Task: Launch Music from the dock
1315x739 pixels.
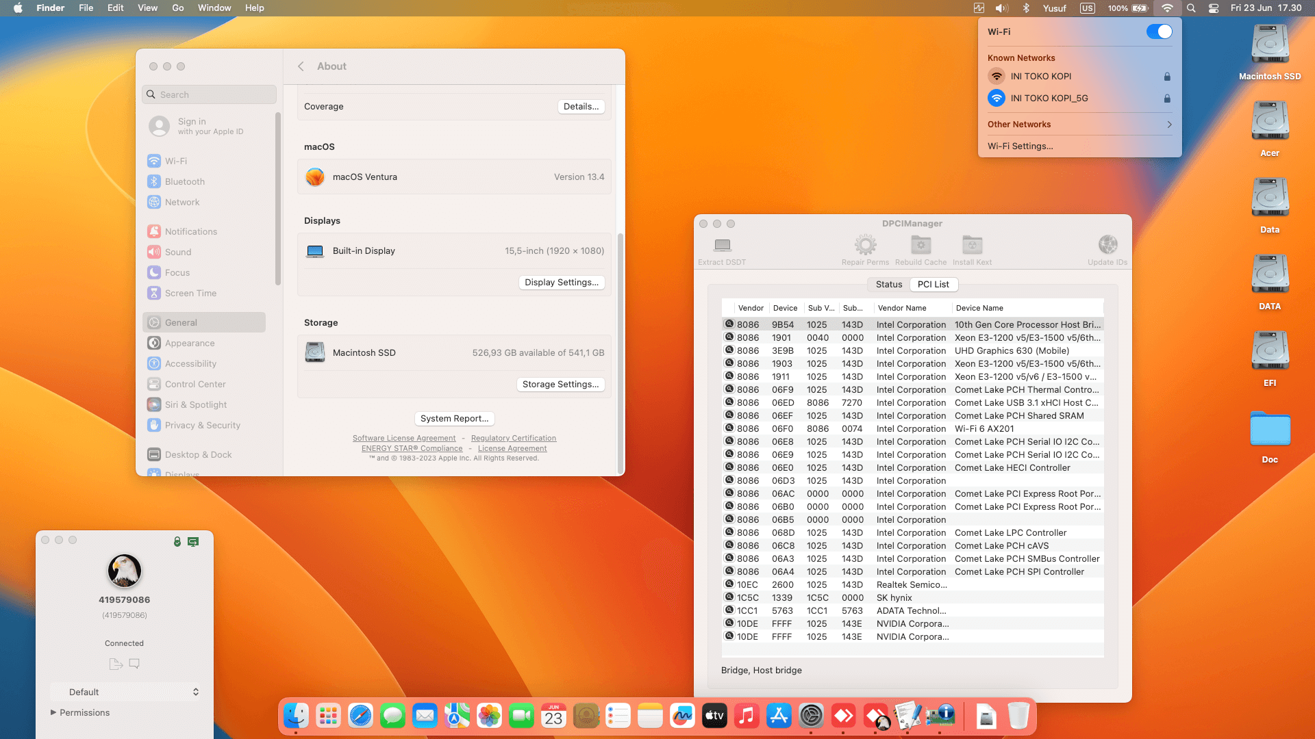Action: [747, 716]
